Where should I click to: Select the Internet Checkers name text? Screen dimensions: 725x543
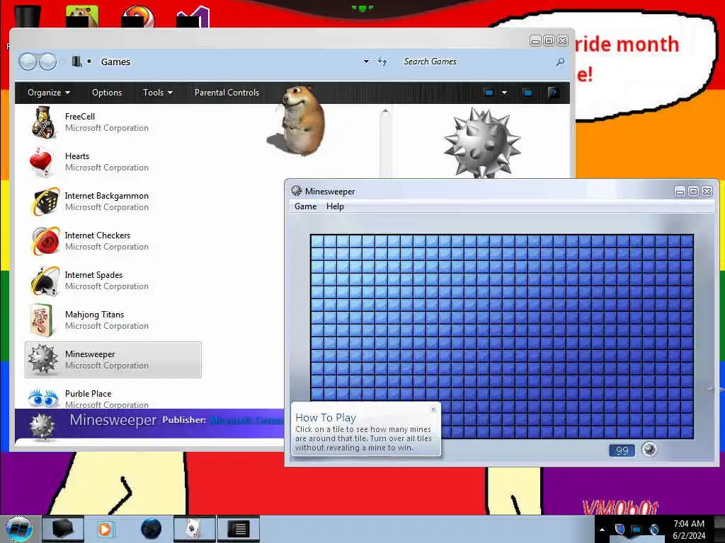point(98,235)
